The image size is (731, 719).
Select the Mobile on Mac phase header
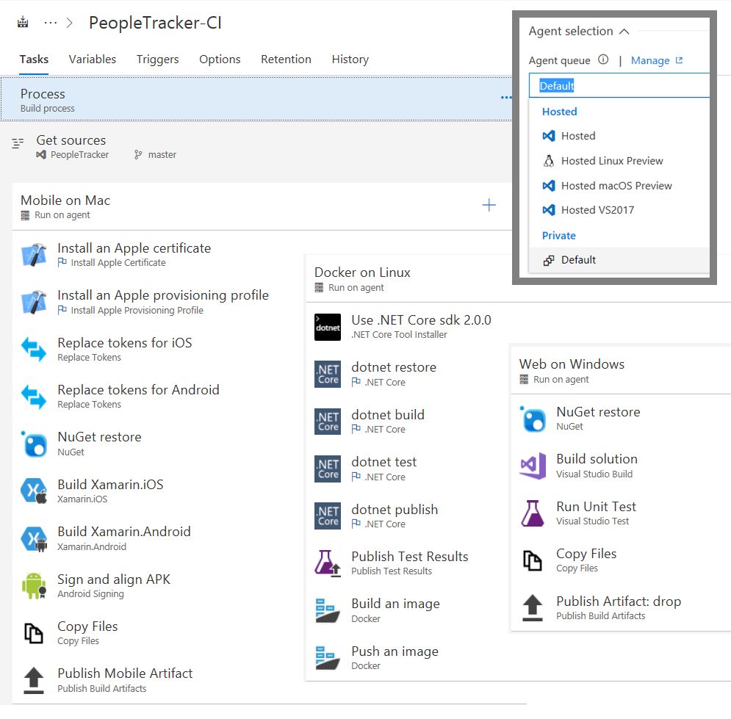coord(262,207)
